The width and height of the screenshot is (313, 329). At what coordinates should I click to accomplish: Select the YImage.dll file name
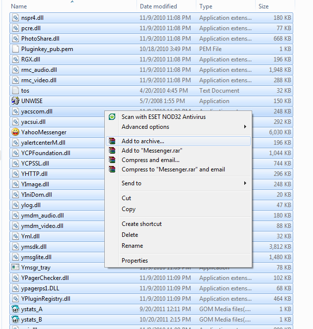(x=35, y=184)
